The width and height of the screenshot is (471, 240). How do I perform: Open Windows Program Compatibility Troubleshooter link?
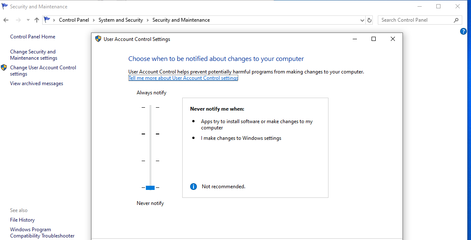pyautogui.click(x=42, y=233)
